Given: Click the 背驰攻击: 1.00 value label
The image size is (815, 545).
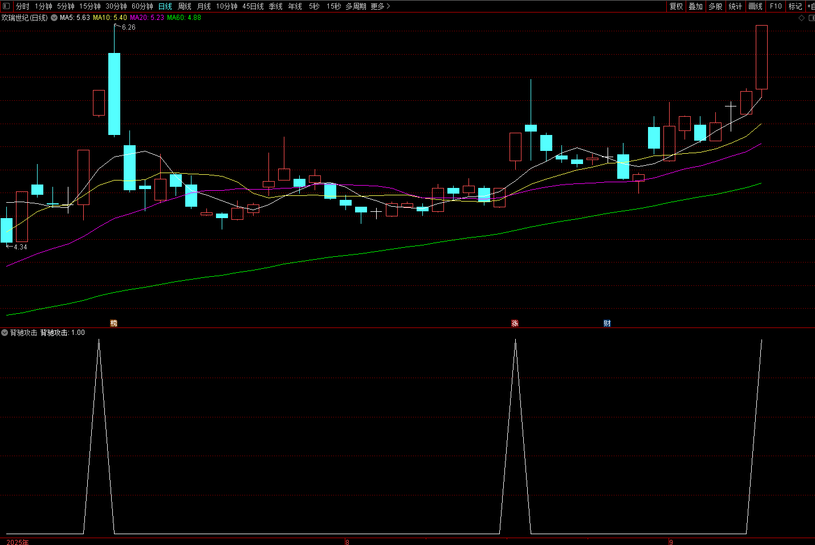Looking at the screenshot, I should (x=63, y=333).
